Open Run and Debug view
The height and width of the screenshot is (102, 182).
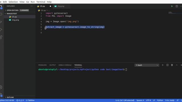pos(1,29)
